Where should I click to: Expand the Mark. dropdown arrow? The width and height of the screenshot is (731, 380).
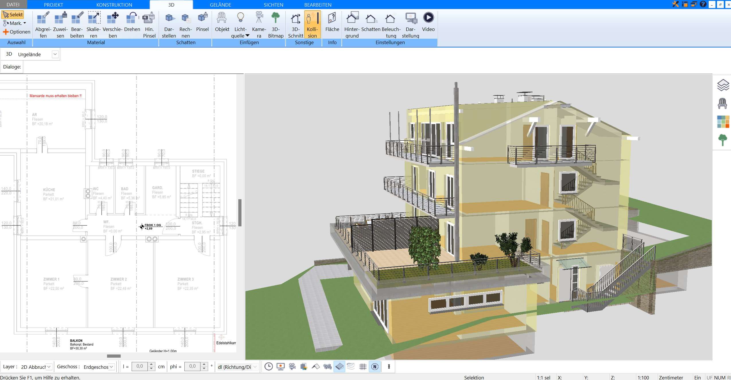click(25, 23)
